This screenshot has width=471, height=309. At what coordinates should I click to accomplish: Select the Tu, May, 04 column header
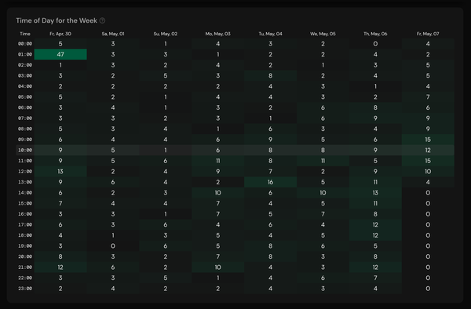click(x=270, y=34)
